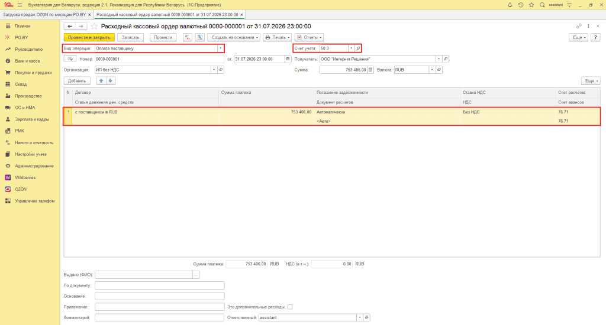Add document to favorites star

(x=94, y=26)
